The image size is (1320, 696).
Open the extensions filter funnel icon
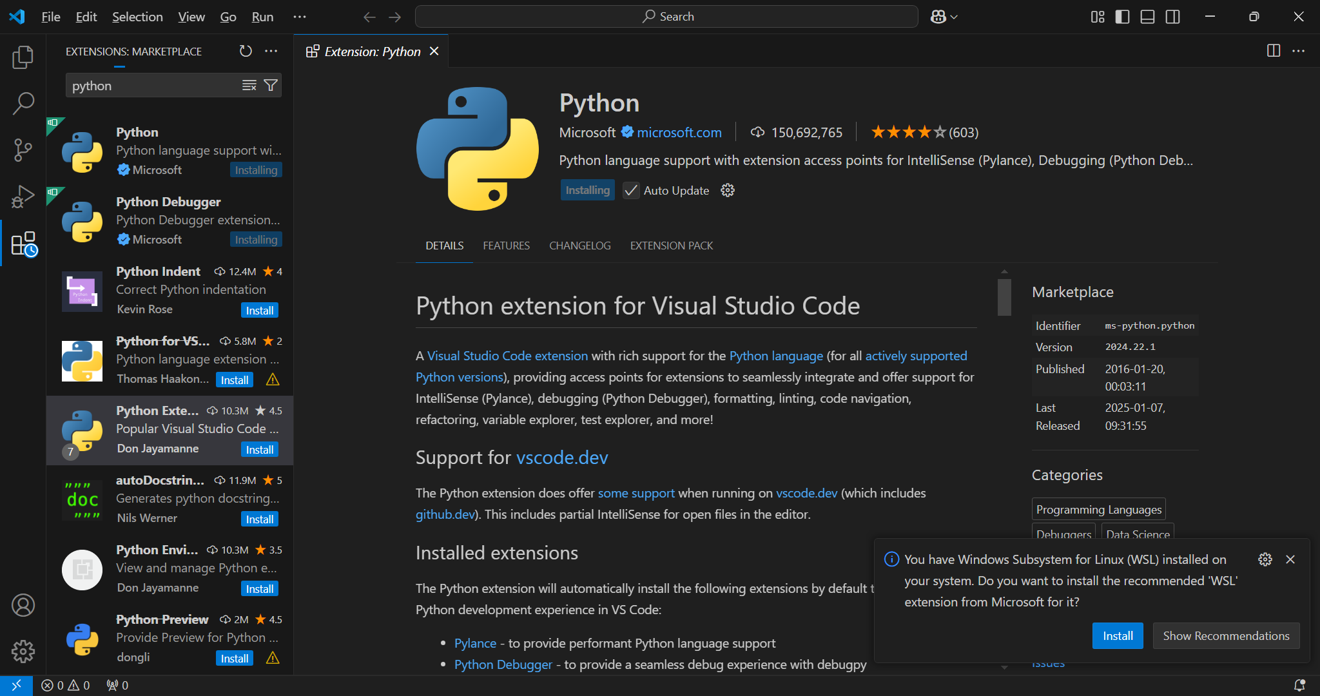click(x=271, y=84)
